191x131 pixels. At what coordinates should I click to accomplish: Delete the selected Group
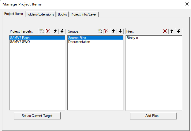pos(106,31)
